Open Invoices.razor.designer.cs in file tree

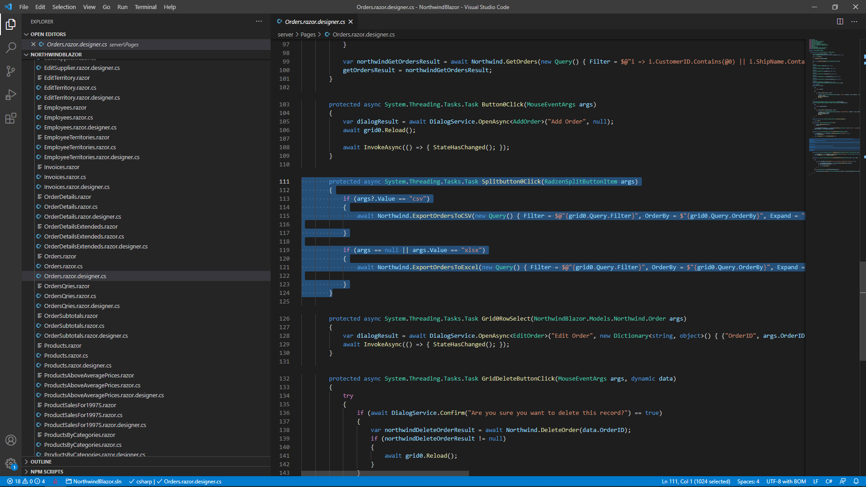tap(77, 187)
